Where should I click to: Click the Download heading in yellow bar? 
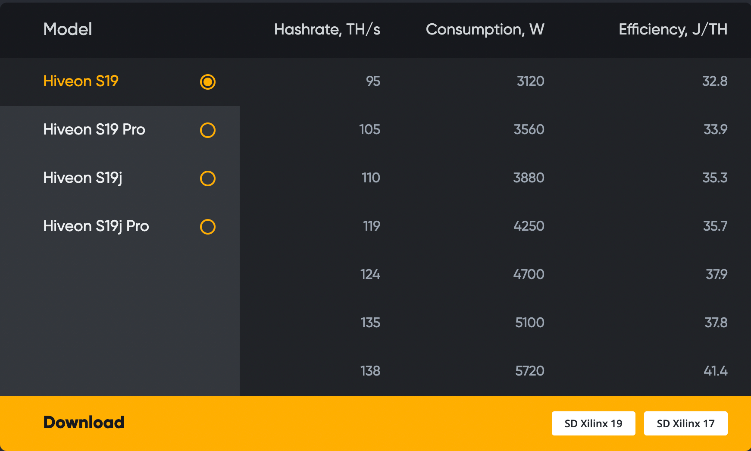click(x=84, y=423)
